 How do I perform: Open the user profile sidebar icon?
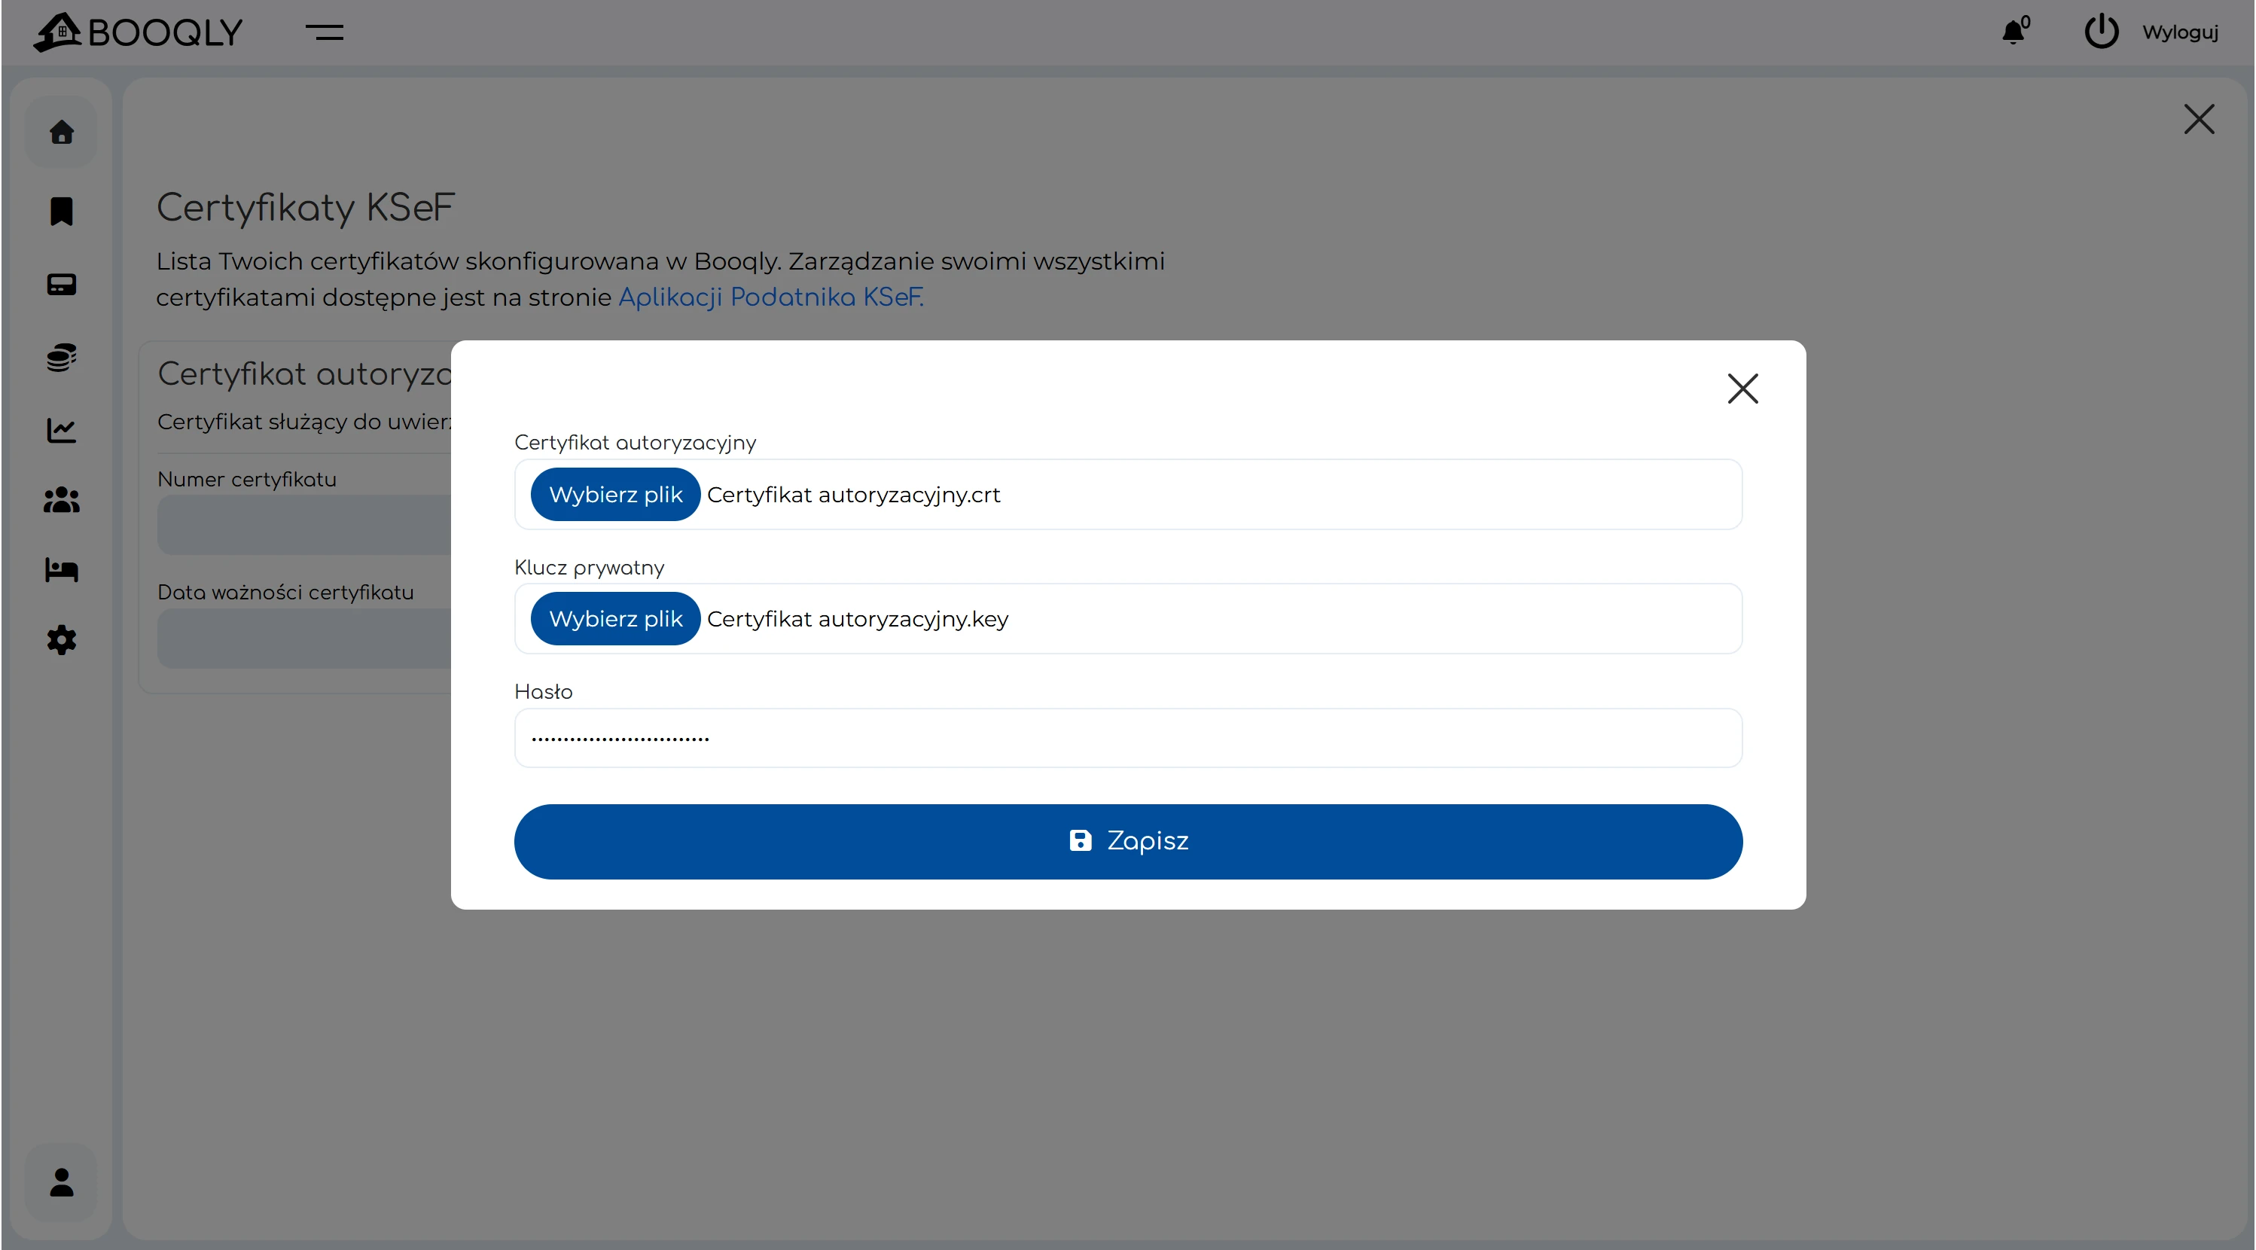pos(61,1182)
